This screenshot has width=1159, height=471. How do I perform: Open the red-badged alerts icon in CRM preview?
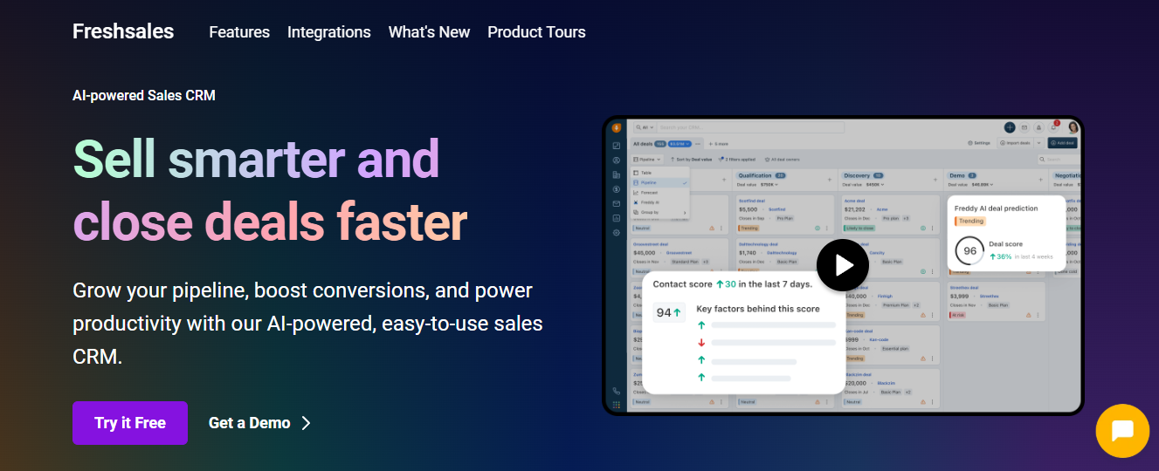(1053, 127)
